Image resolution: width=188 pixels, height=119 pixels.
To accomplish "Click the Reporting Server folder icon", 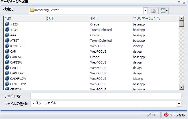I will point(32,10).
